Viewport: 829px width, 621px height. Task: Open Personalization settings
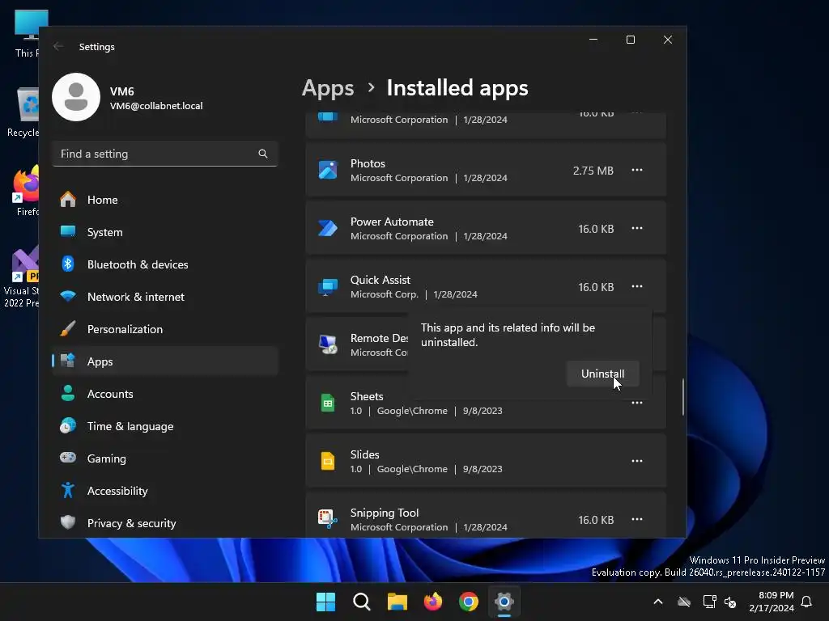(x=165, y=329)
